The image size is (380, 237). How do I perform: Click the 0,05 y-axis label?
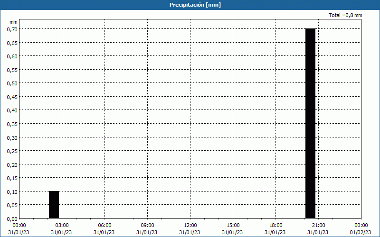coord(13,205)
